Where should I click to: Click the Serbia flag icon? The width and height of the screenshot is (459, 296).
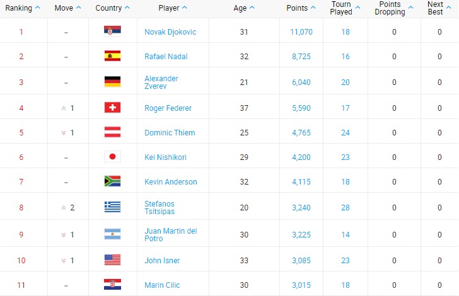(112, 31)
